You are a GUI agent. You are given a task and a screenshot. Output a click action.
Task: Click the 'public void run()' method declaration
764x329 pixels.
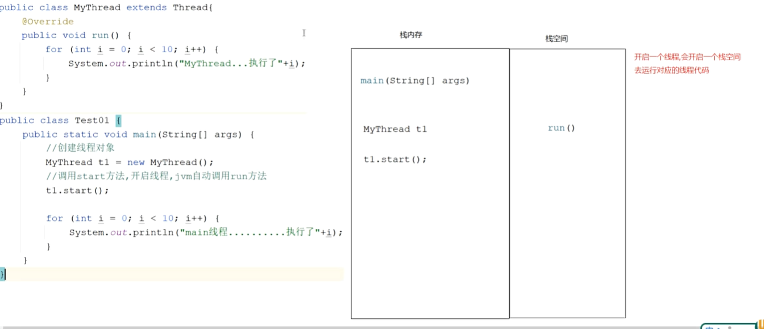pyautogui.click(x=77, y=35)
